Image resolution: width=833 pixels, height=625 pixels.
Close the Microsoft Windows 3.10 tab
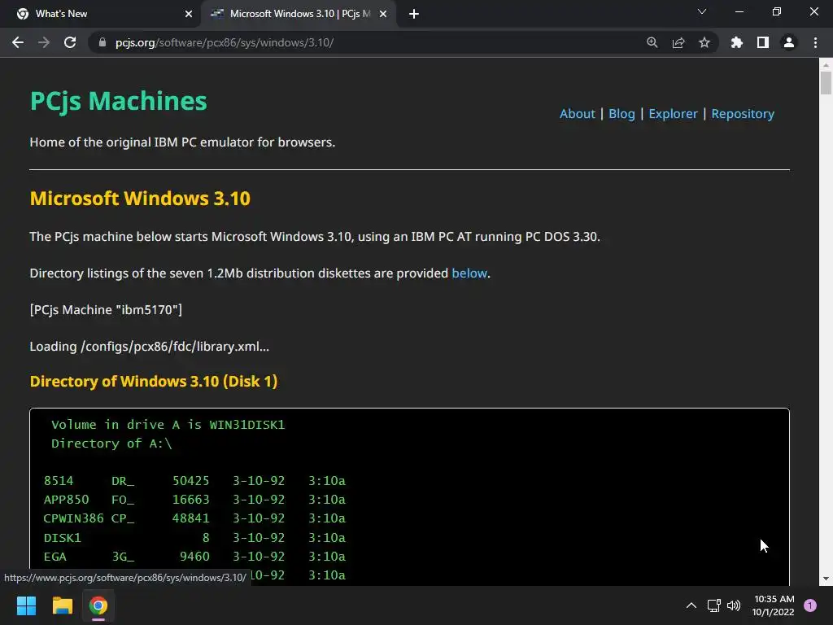[x=383, y=15]
